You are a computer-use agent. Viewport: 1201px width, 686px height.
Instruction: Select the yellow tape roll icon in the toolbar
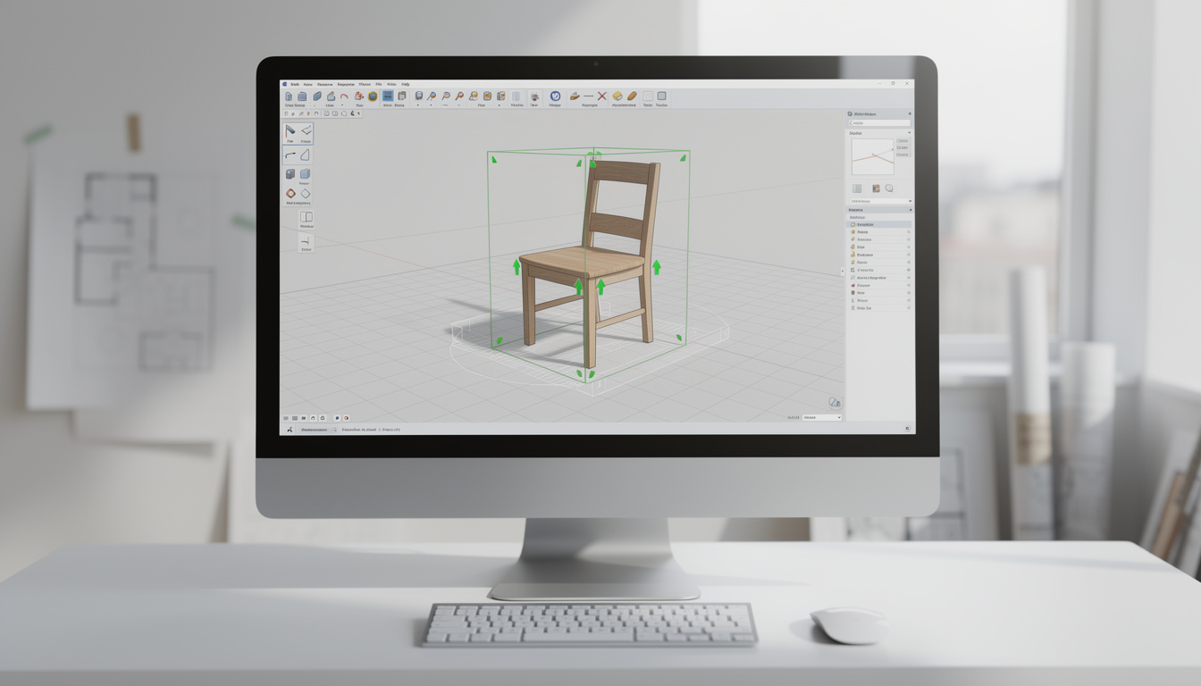(x=617, y=96)
